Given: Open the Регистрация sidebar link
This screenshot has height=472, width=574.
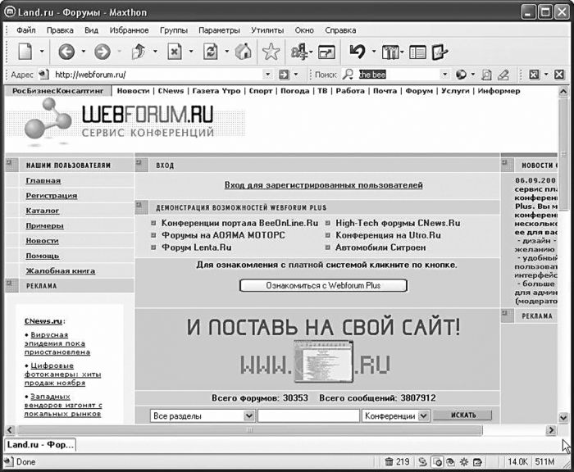Looking at the screenshot, I should (x=52, y=196).
